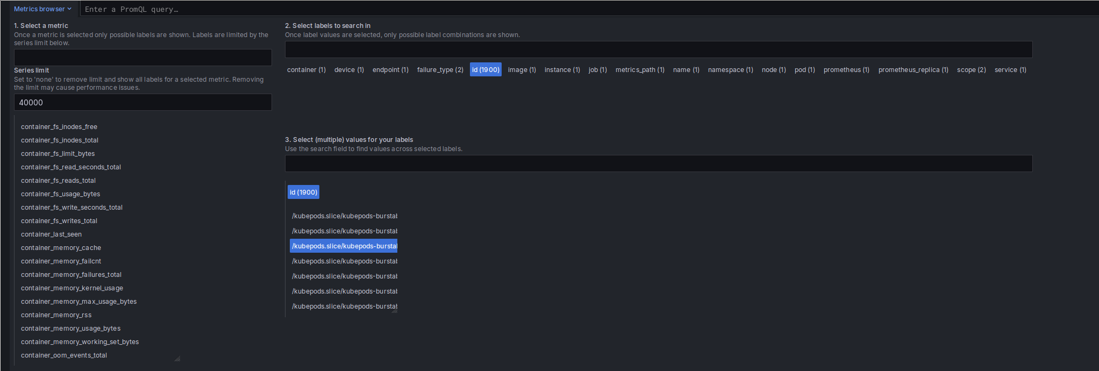Image resolution: width=1099 pixels, height=371 pixels.
Task: Choose metric container_fs_usage_bytes
Action: pos(60,194)
